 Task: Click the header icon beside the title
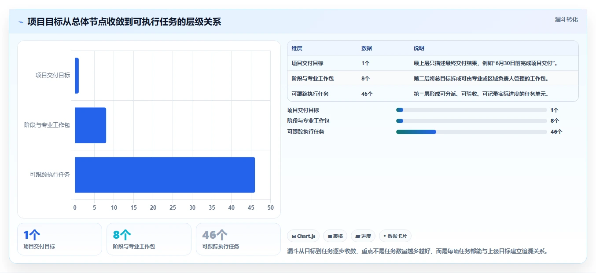pos(21,22)
